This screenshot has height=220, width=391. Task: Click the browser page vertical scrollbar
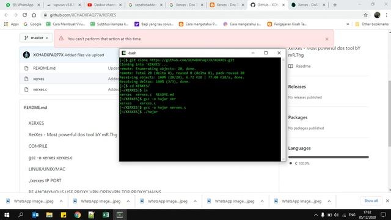389,111
